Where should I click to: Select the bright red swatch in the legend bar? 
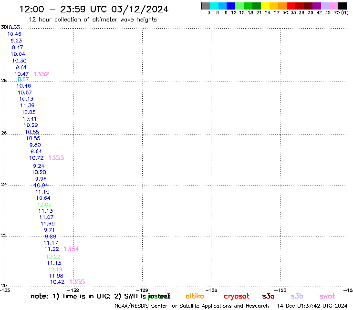pyautogui.click(x=291, y=6)
